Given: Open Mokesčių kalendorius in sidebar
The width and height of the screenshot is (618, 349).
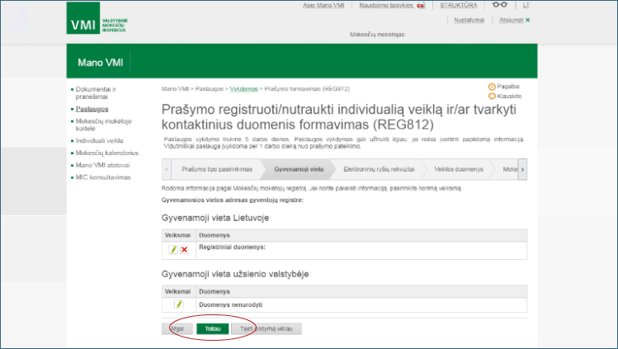Looking at the screenshot, I should click(x=106, y=153).
